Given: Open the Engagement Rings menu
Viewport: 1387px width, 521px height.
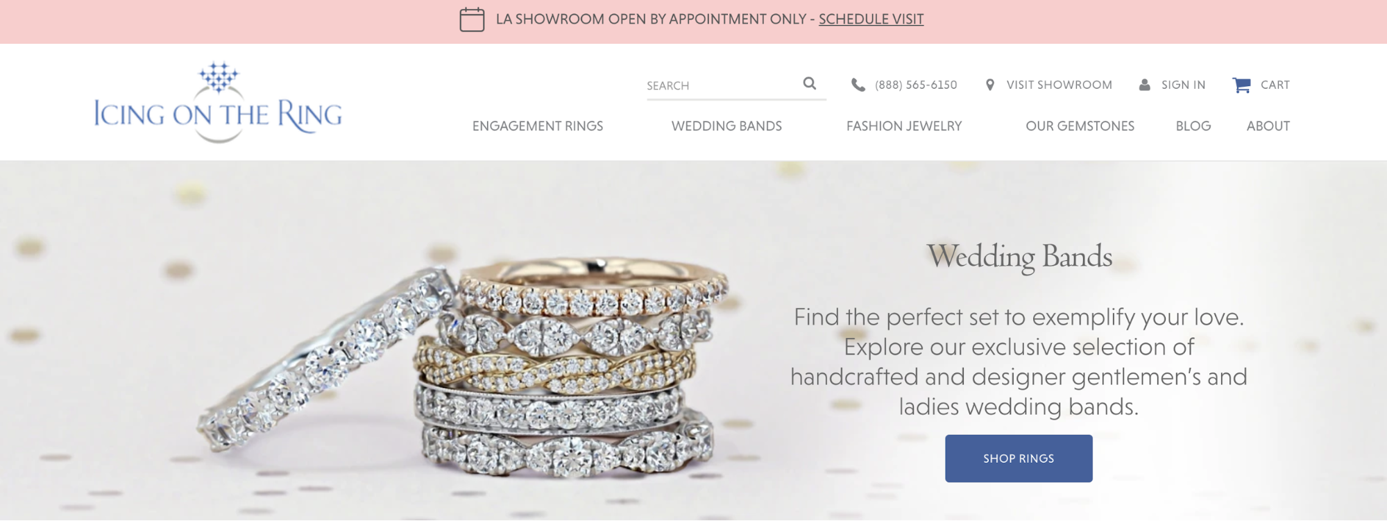Looking at the screenshot, I should tap(538, 126).
